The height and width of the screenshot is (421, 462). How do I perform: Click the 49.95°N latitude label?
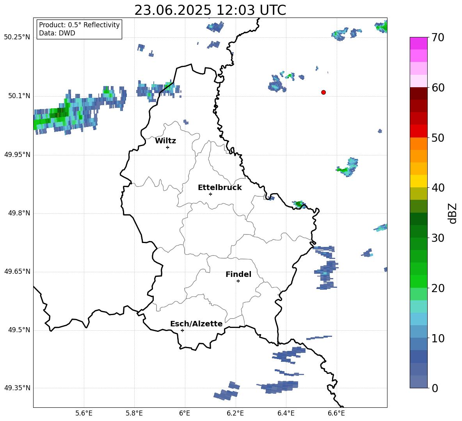tap(17, 155)
